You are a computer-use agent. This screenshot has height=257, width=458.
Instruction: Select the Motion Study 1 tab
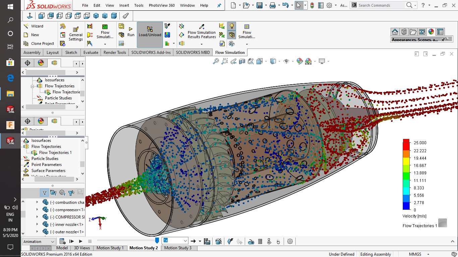point(110,248)
